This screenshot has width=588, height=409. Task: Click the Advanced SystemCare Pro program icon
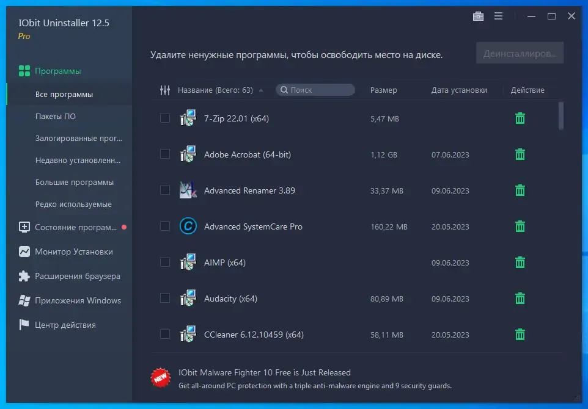pyautogui.click(x=188, y=226)
